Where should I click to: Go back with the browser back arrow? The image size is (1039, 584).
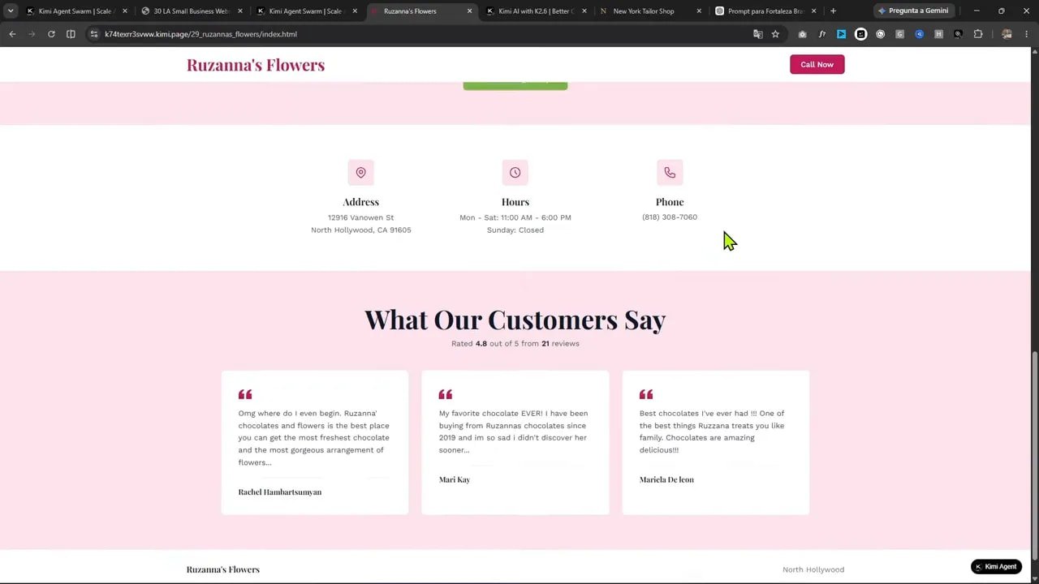coord(12,34)
